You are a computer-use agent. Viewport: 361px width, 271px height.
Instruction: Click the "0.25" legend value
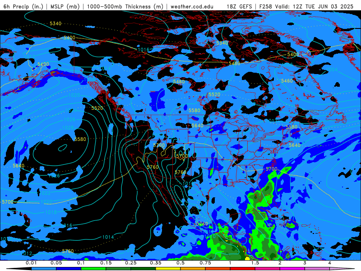pyautogui.click(x=131, y=263)
